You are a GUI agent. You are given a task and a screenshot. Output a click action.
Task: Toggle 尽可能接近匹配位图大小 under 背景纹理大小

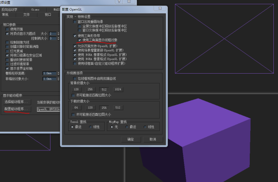73,95
